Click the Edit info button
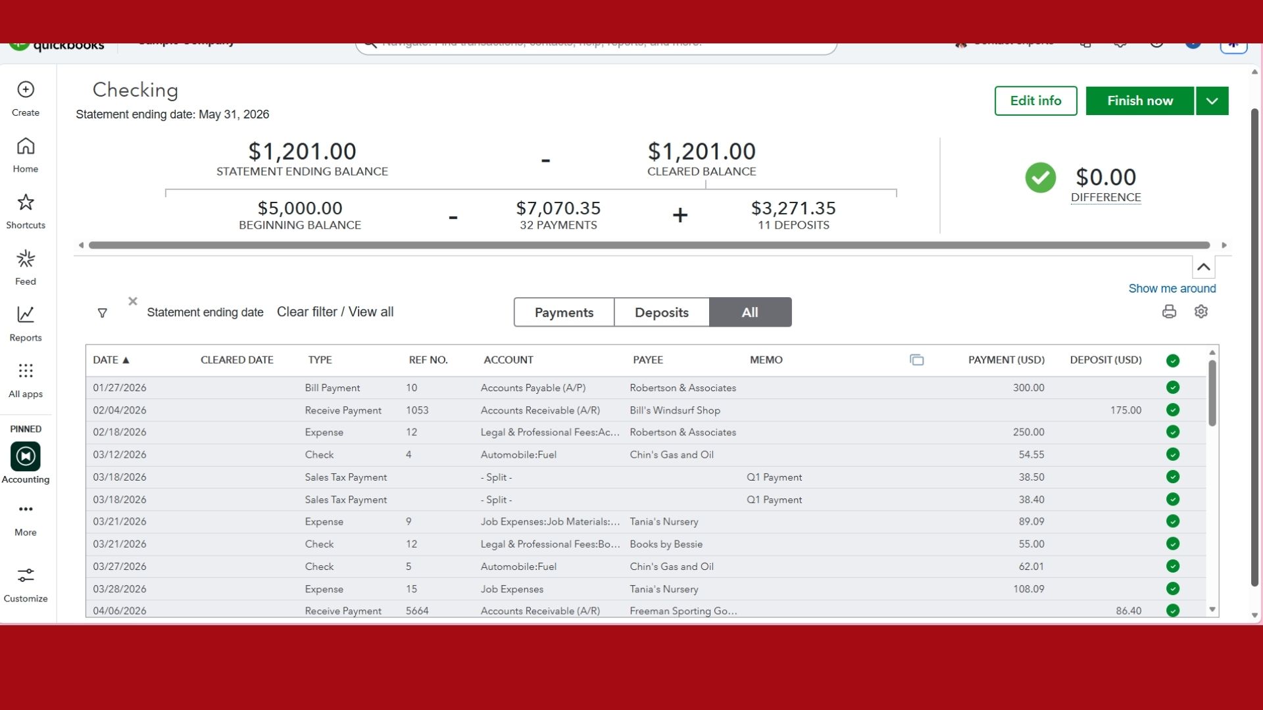This screenshot has width=1263, height=710. pos(1035,101)
